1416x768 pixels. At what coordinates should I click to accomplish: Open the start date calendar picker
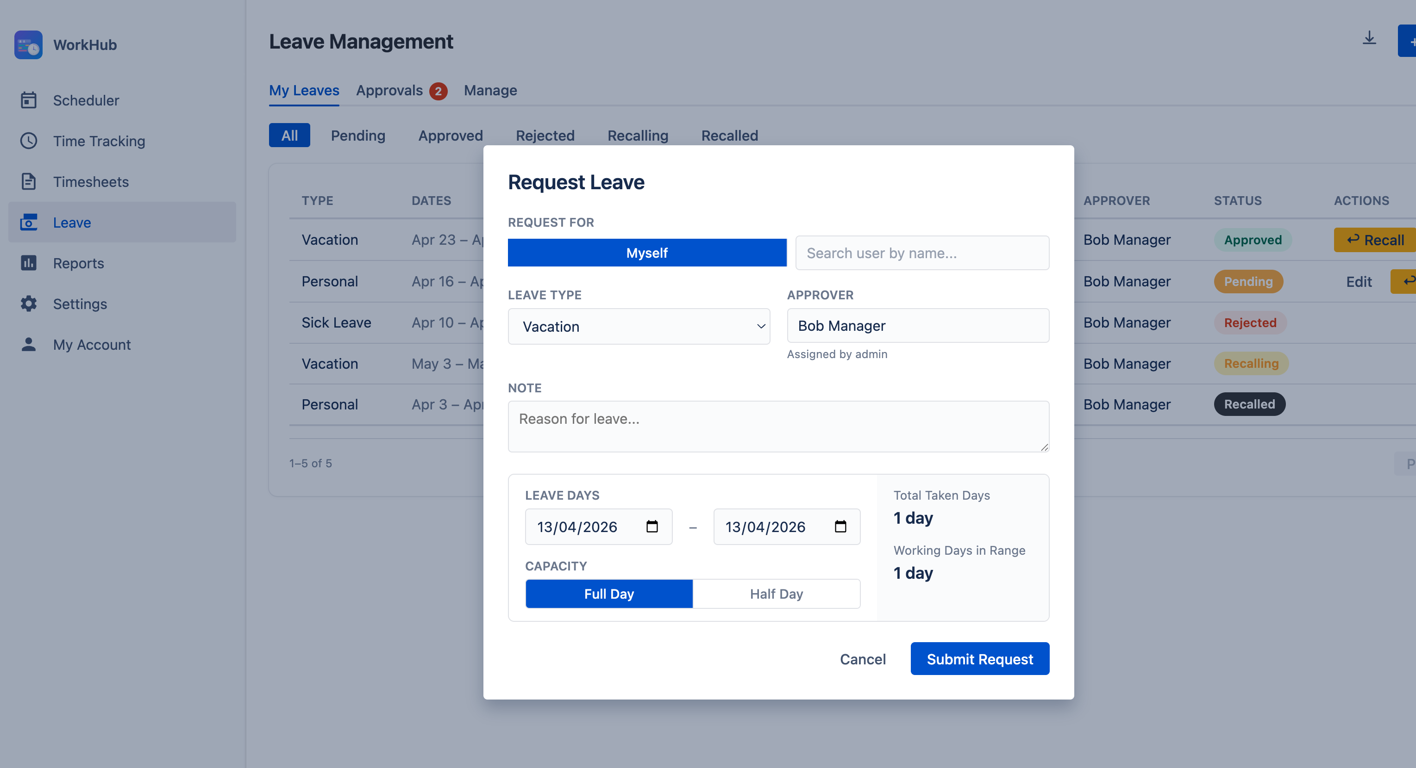(x=652, y=526)
